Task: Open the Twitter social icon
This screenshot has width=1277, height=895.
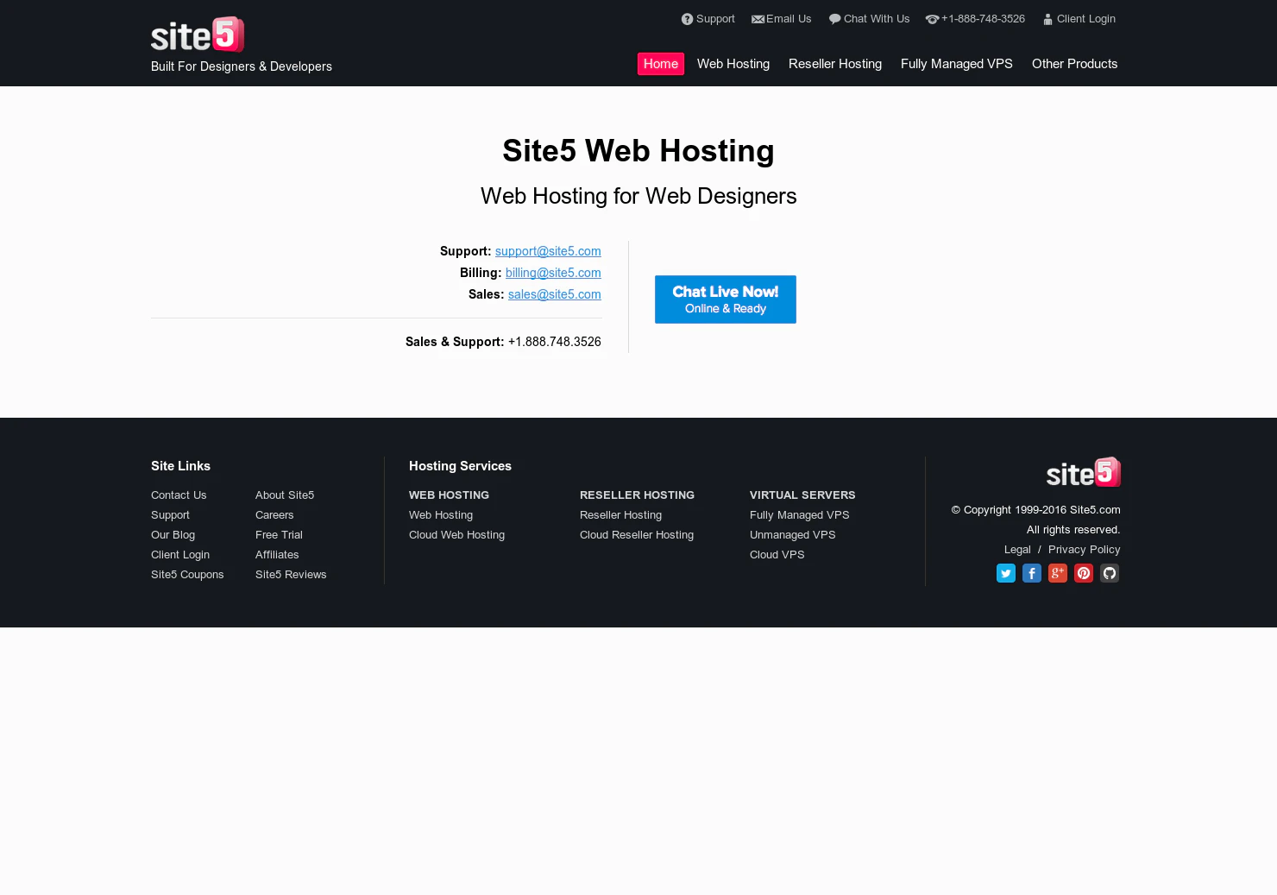Action: pos(1006,573)
